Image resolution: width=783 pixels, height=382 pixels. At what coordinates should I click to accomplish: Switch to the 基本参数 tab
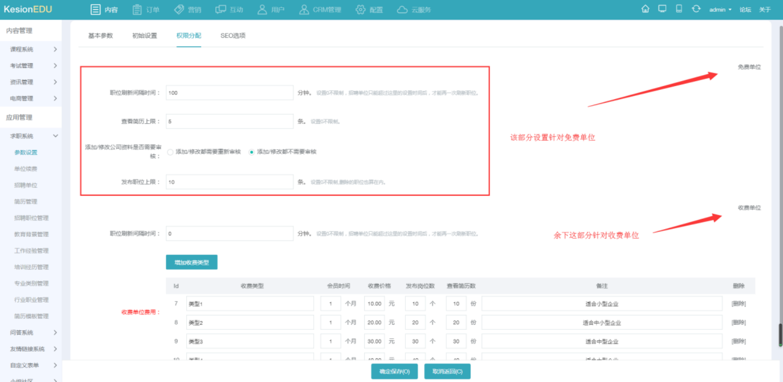pos(100,36)
